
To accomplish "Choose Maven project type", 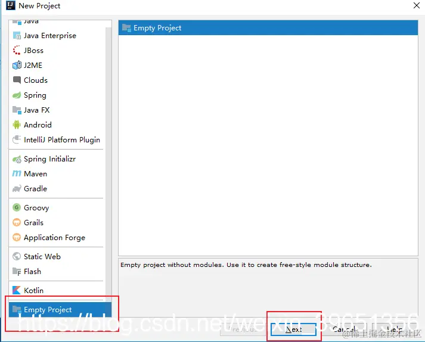I will tap(56, 173).
